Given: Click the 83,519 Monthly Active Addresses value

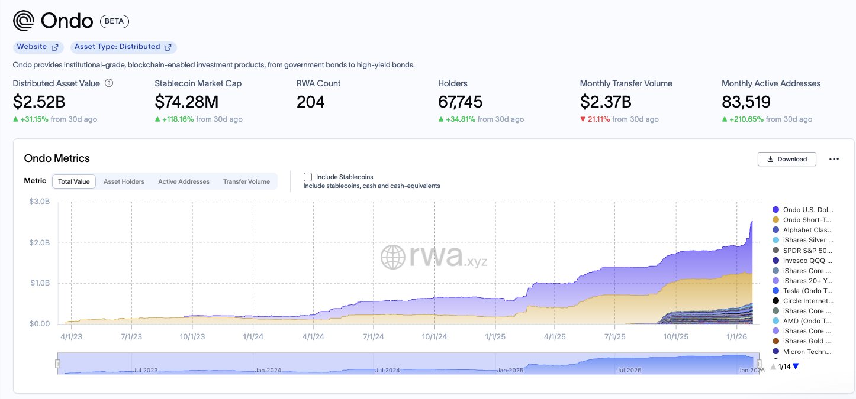Looking at the screenshot, I should coord(746,102).
